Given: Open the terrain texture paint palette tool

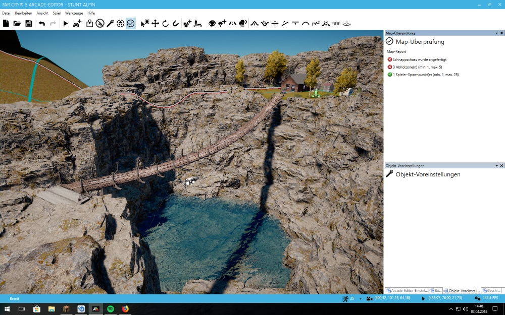Looking at the screenshot, I should point(212,23).
